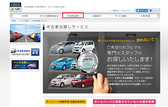Click 中古車お探しサービス breadcrumb item
The width and height of the screenshot is (168, 107).
(40, 21)
